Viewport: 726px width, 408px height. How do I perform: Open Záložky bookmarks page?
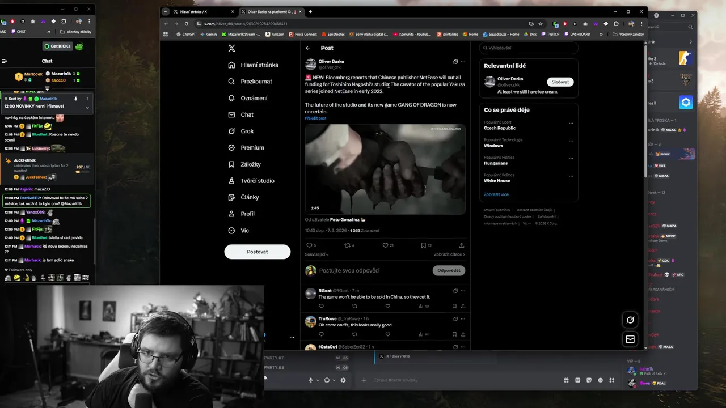pos(244,164)
